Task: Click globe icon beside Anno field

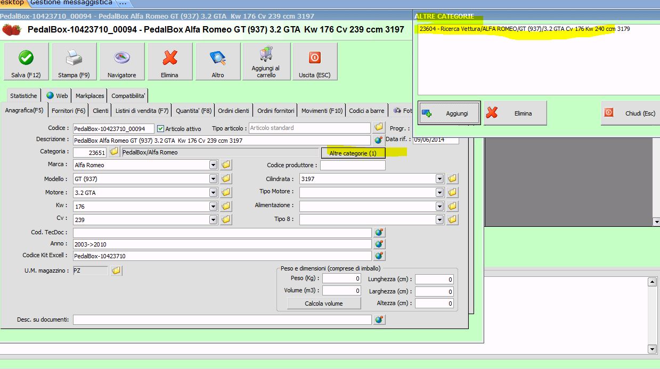Action: click(x=379, y=244)
